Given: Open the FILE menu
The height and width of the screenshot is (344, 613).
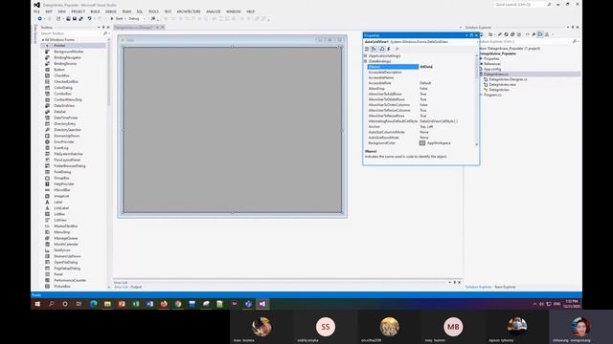Looking at the screenshot, I should (x=36, y=11).
